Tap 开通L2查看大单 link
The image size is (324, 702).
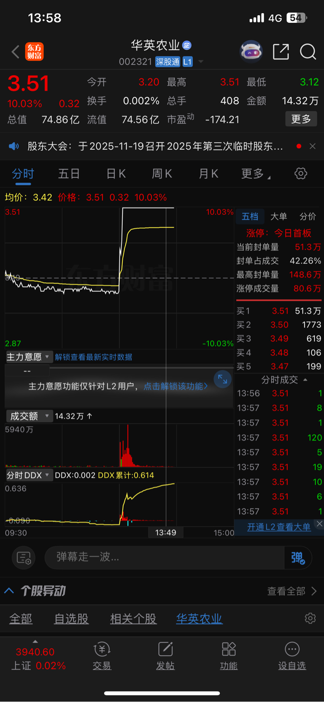click(279, 527)
